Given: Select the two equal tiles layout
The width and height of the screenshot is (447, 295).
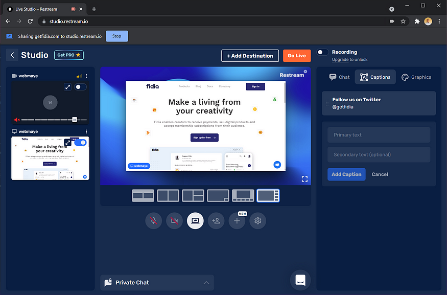Looking at the screenshot, I should 143,196.
